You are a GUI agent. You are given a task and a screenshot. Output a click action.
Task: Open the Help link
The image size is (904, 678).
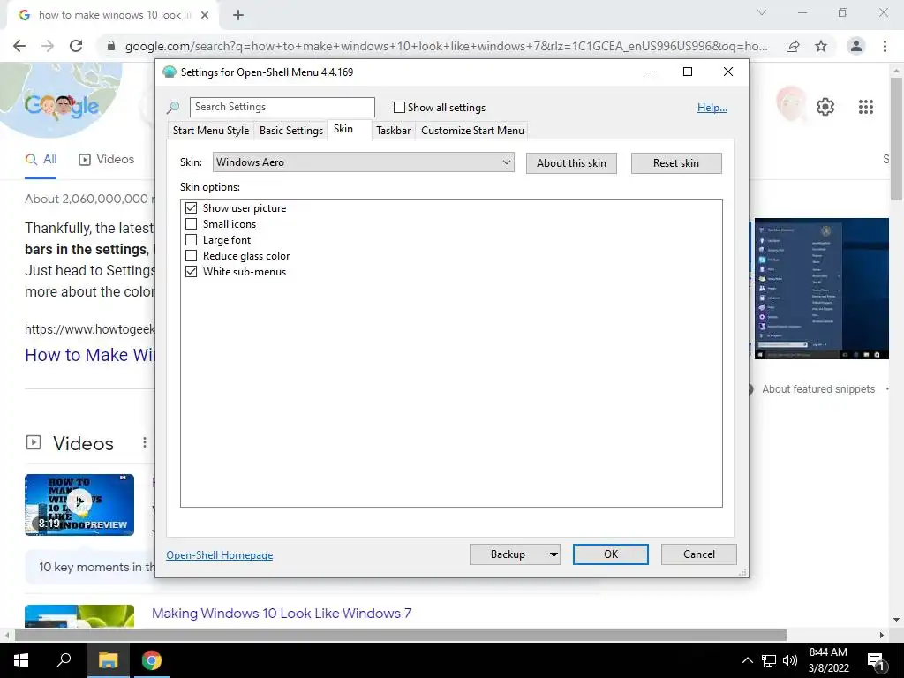[x=712, y=108]
